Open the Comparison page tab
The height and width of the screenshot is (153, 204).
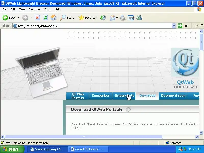[101, 96]
